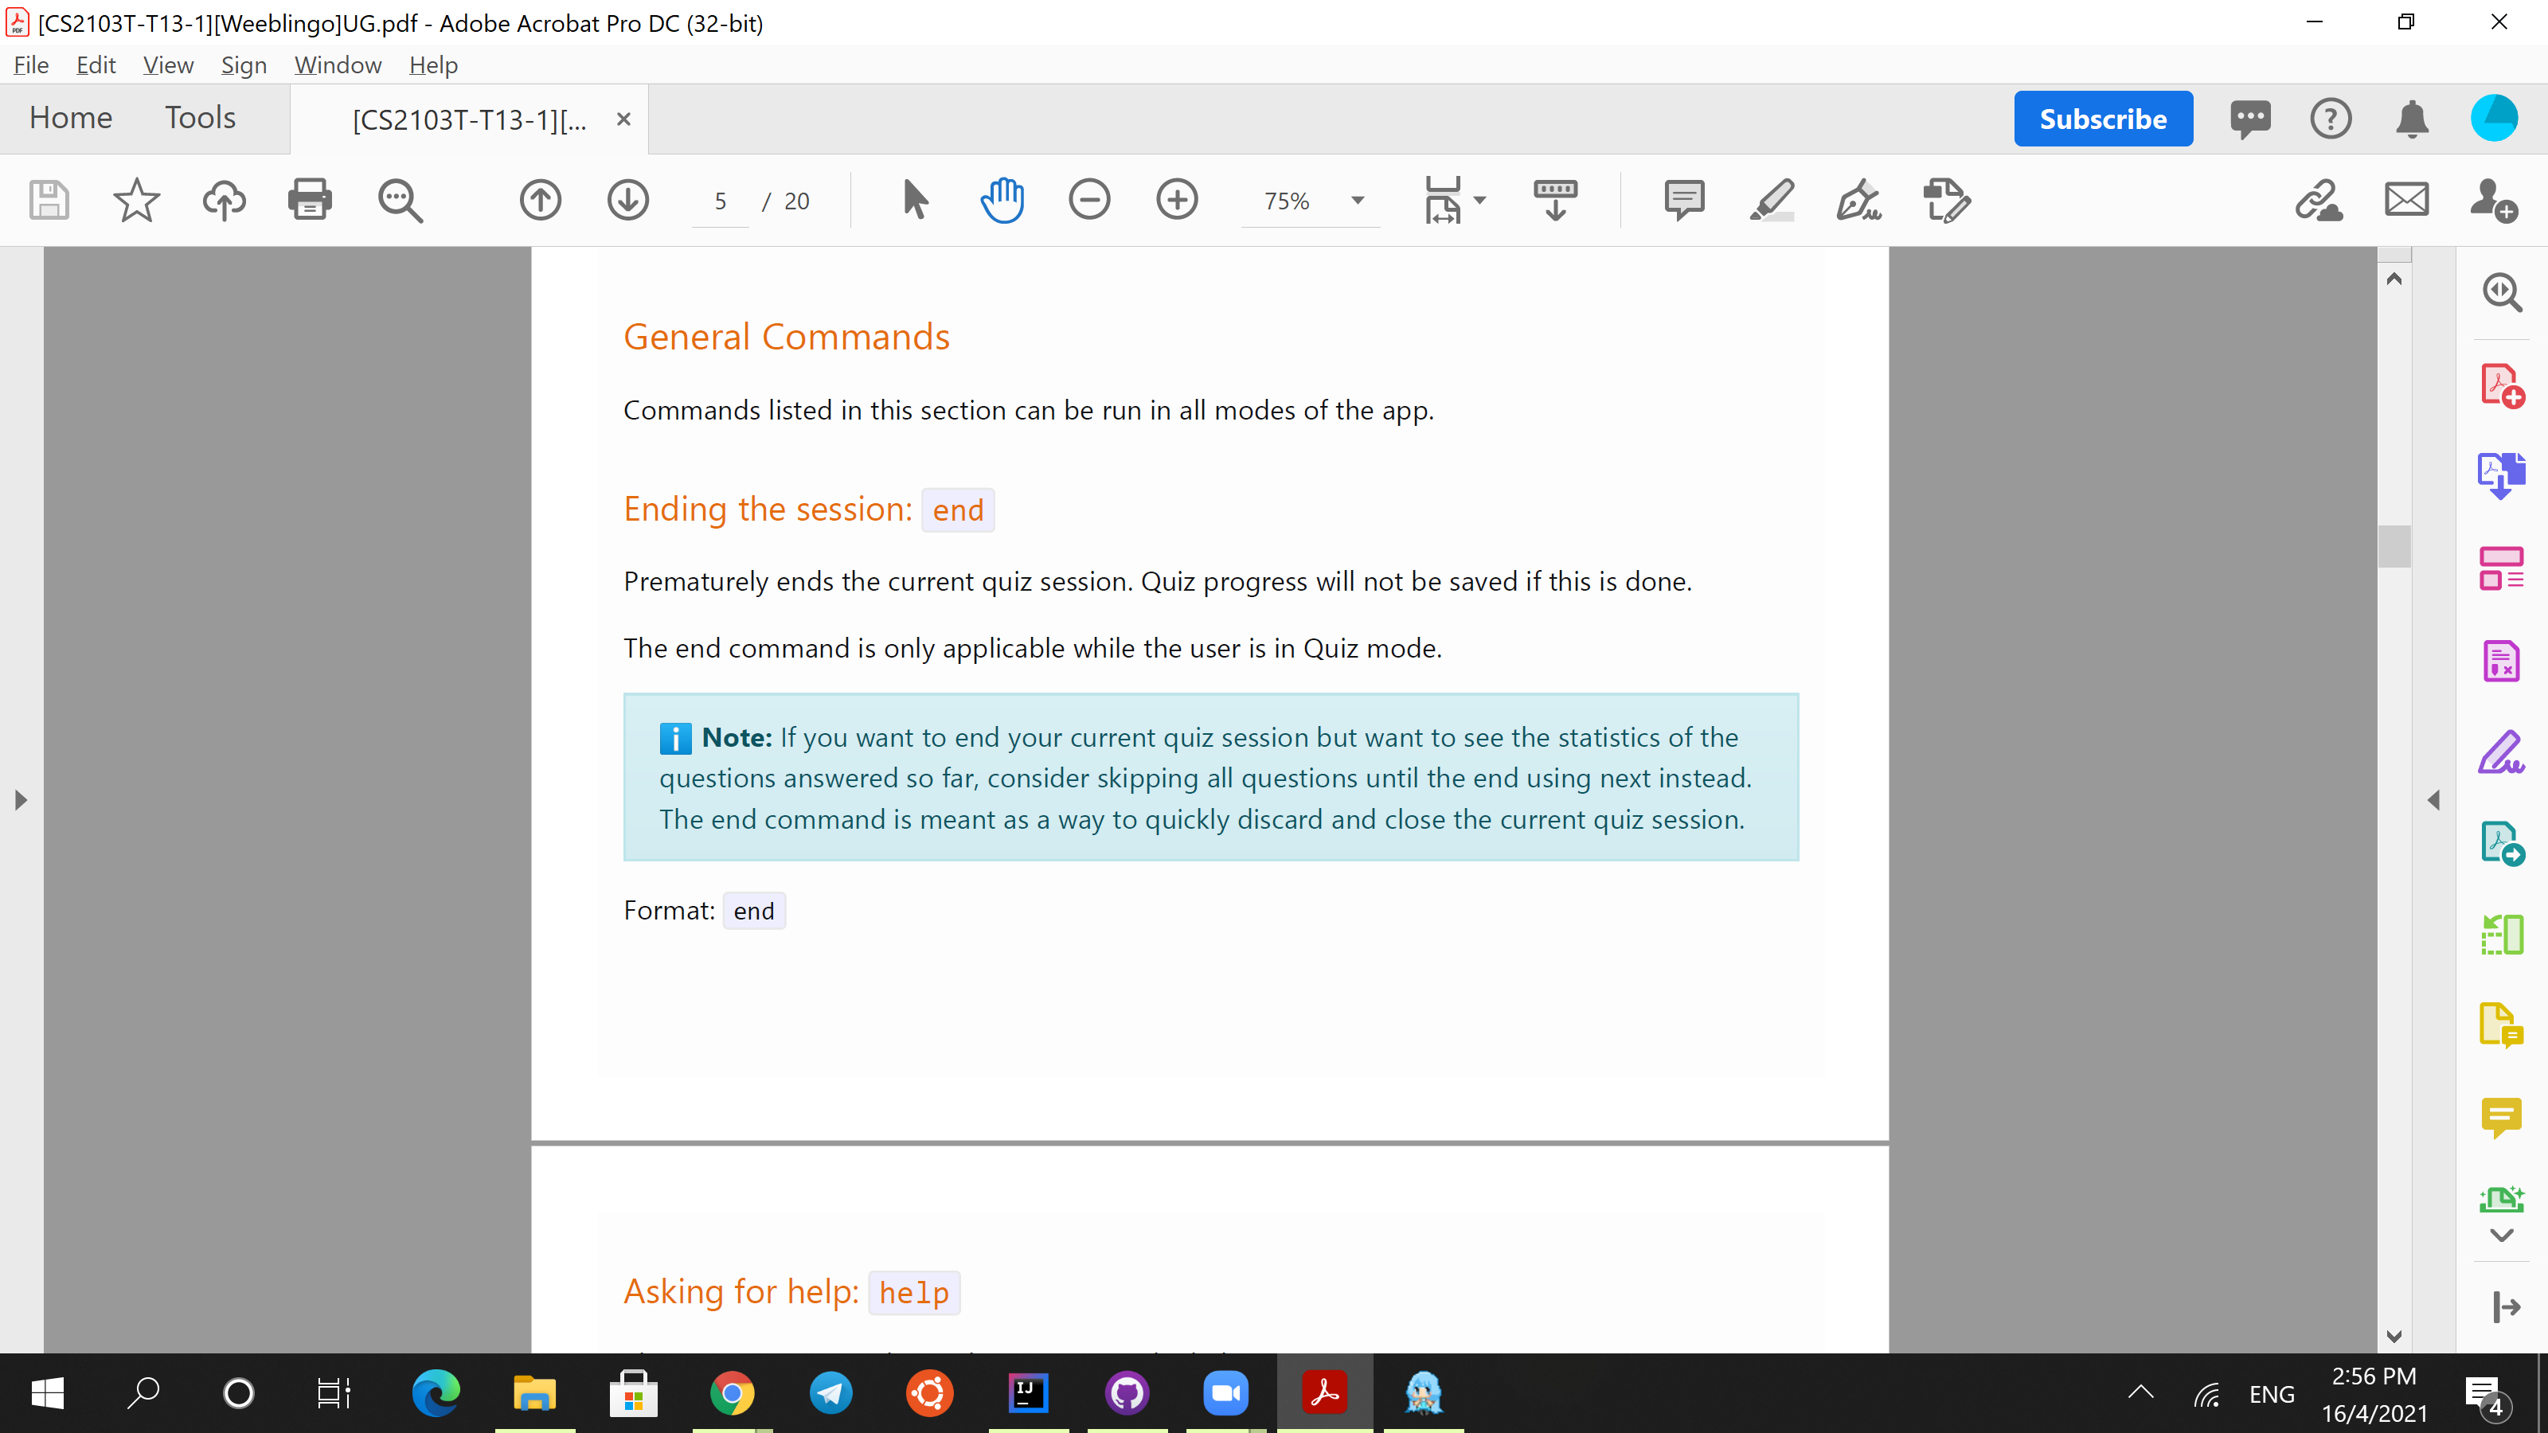Open the Highlight text tool
This screenshot has width=2548, height=1433.
(1772, 201)
